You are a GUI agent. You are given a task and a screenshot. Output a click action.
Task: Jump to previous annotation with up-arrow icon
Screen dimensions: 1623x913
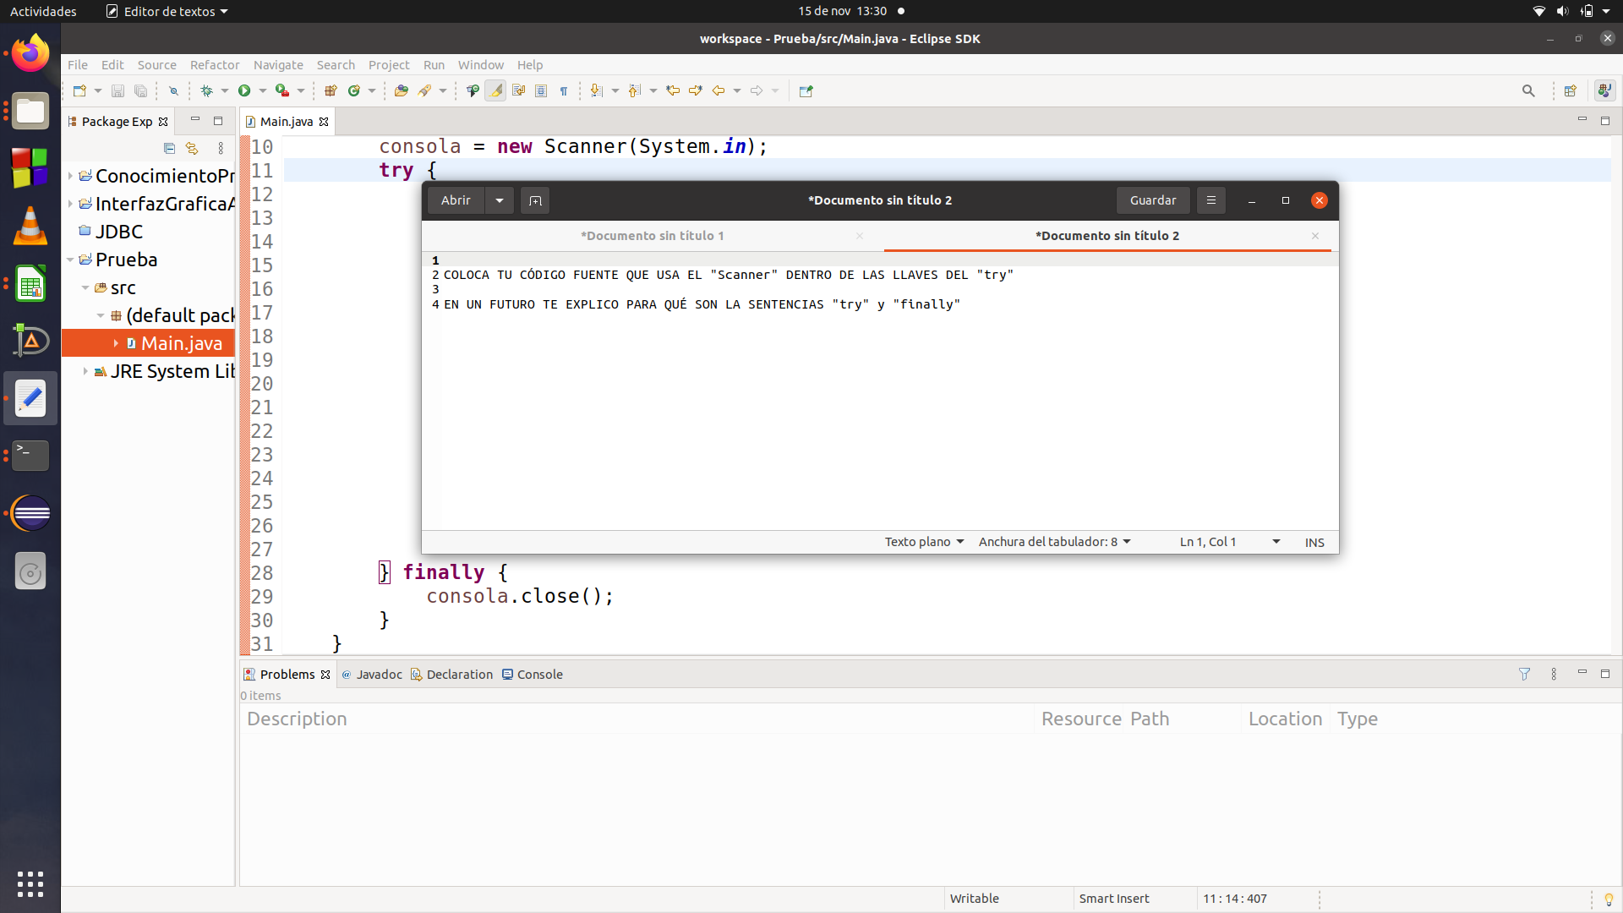point(635,91)
